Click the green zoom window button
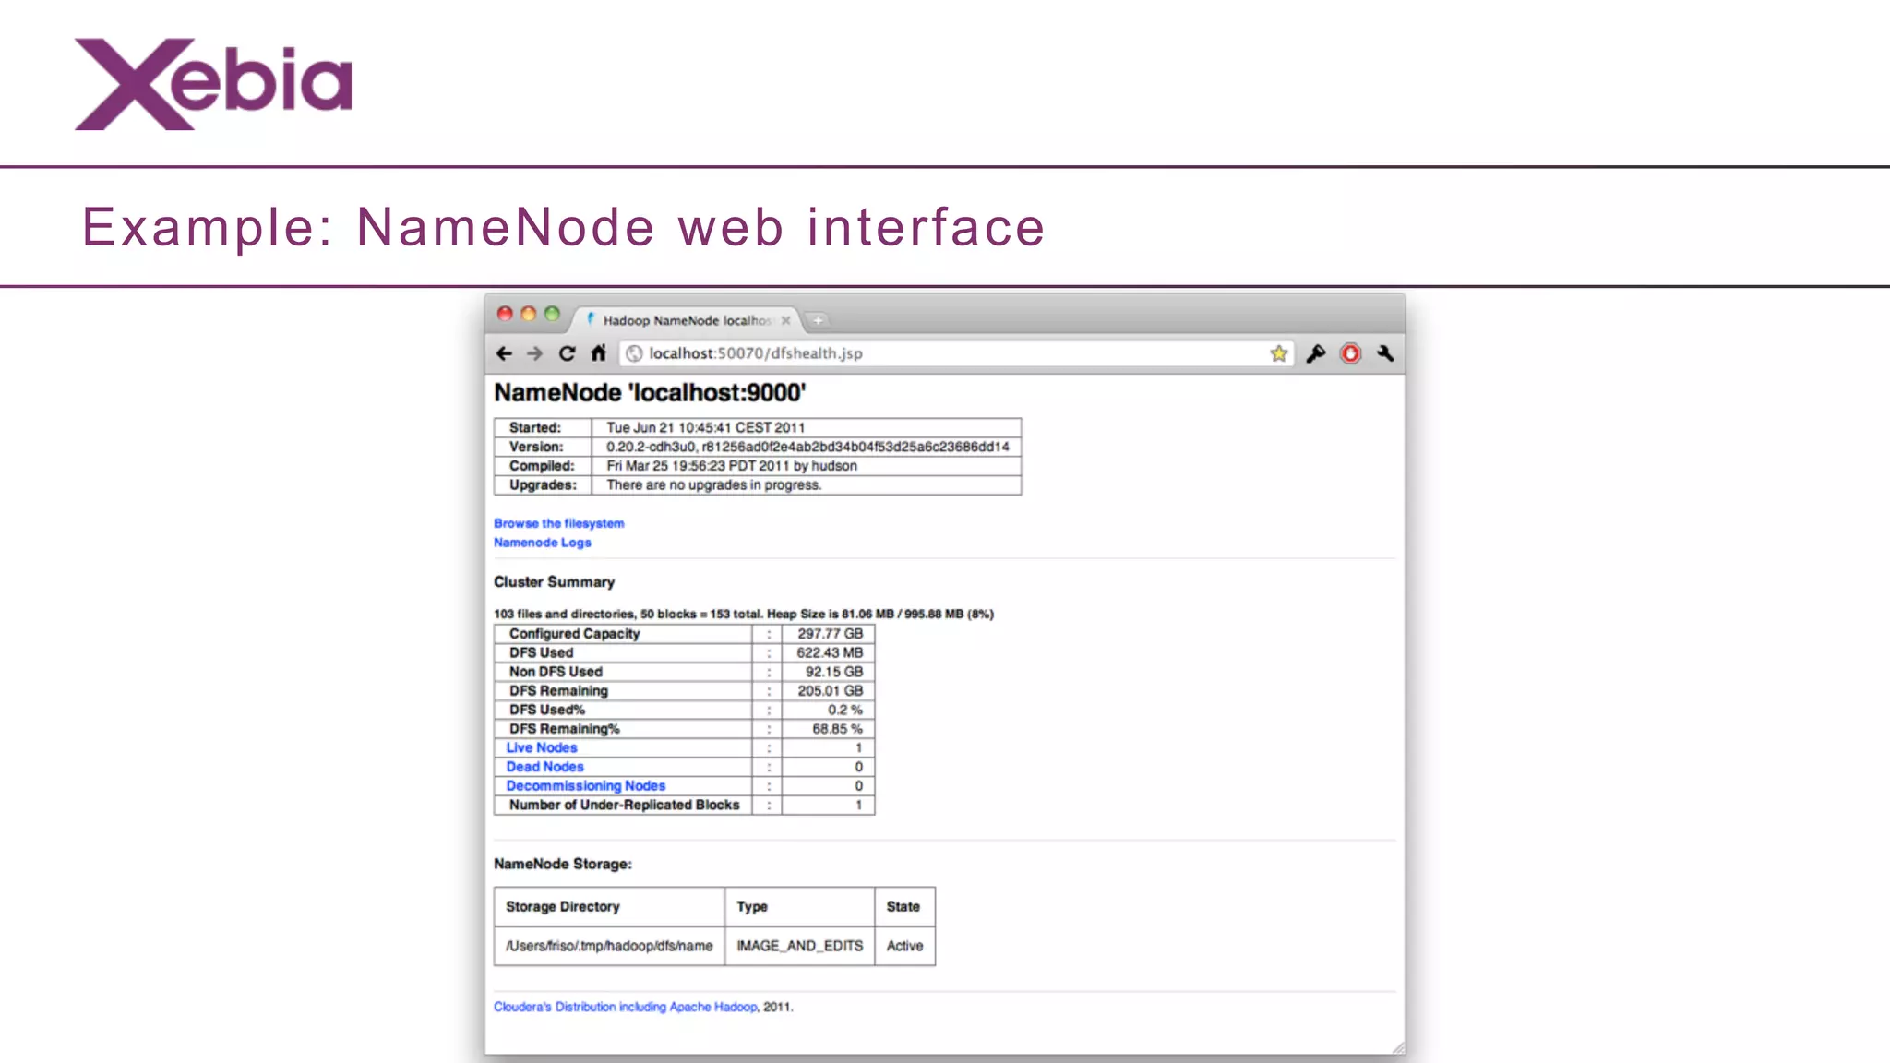 pos(552,314)
